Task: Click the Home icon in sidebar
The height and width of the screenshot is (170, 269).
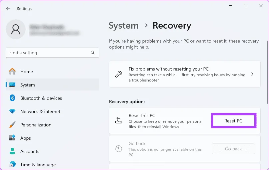Action: (12, 72)
